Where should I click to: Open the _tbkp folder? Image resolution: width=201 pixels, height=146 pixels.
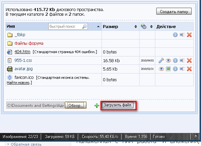coord(20,35)
